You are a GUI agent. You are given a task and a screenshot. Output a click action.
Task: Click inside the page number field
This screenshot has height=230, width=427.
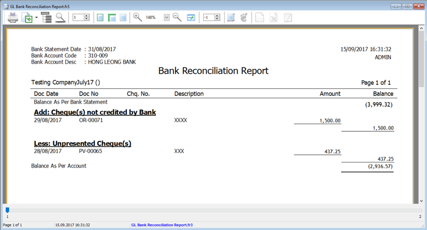click(x=78, y=17)
